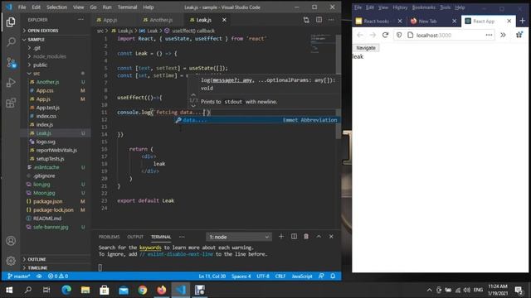This screenshot has height=298, width=531.
Task: Open the Terminal menu in VS Code
Action: pyautogui.click(x=127, y=7)
